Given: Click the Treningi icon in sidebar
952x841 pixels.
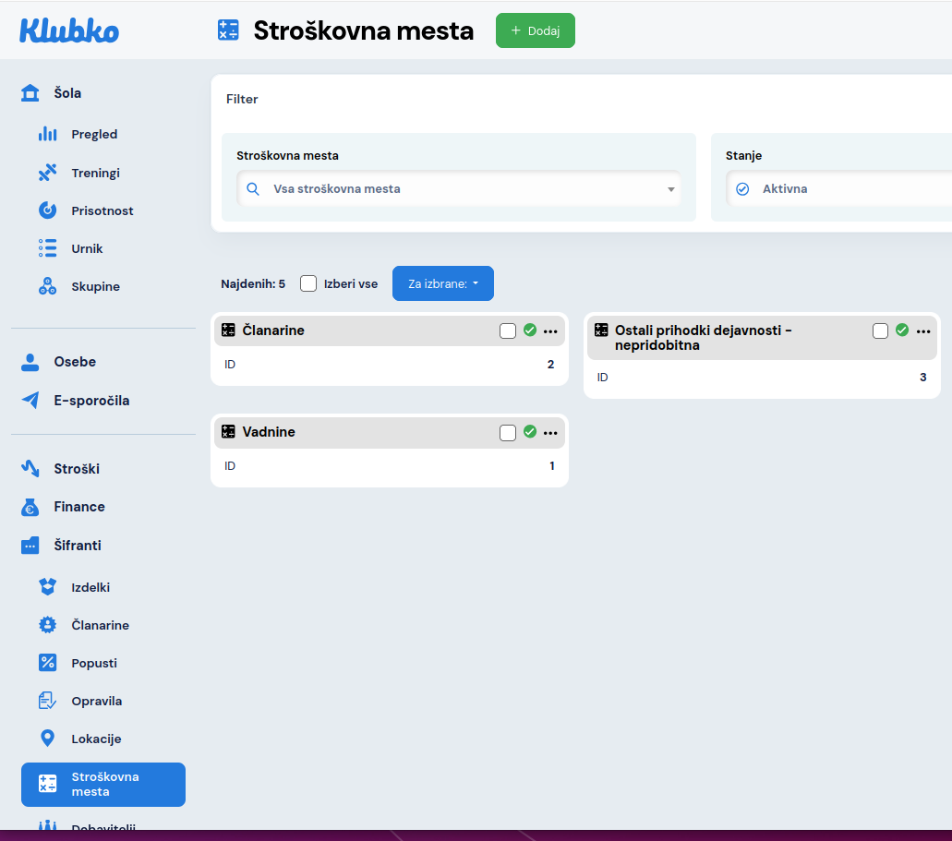Looking at the screenshot, I should [x=47, y=173].
